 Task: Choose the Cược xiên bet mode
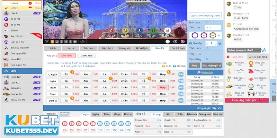tap(87, 56)
